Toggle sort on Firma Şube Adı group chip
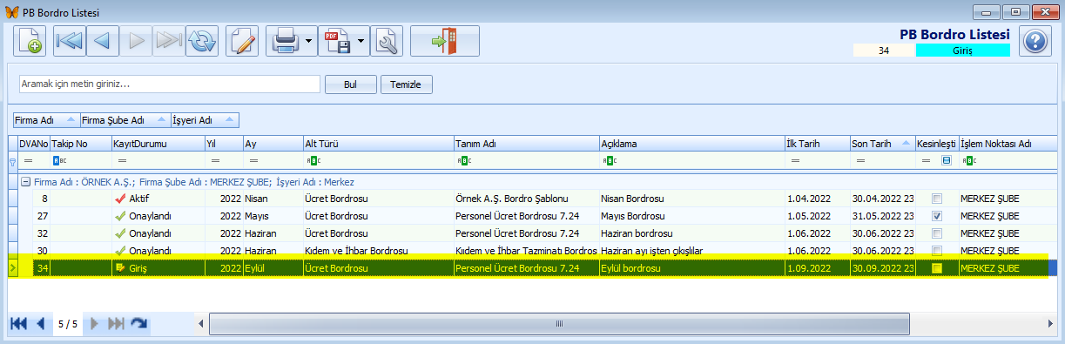 point(125,120)
